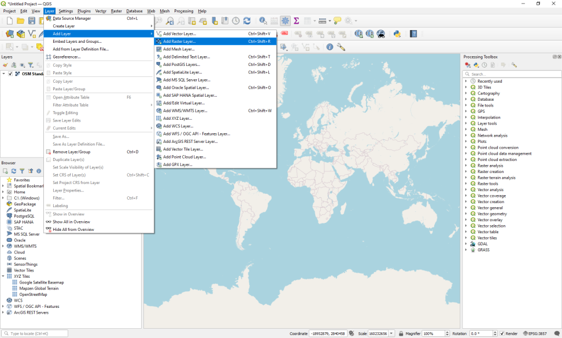Screen dimensions: 562x338
Task: Click the Identify Features icon
Action: [263, 21]
